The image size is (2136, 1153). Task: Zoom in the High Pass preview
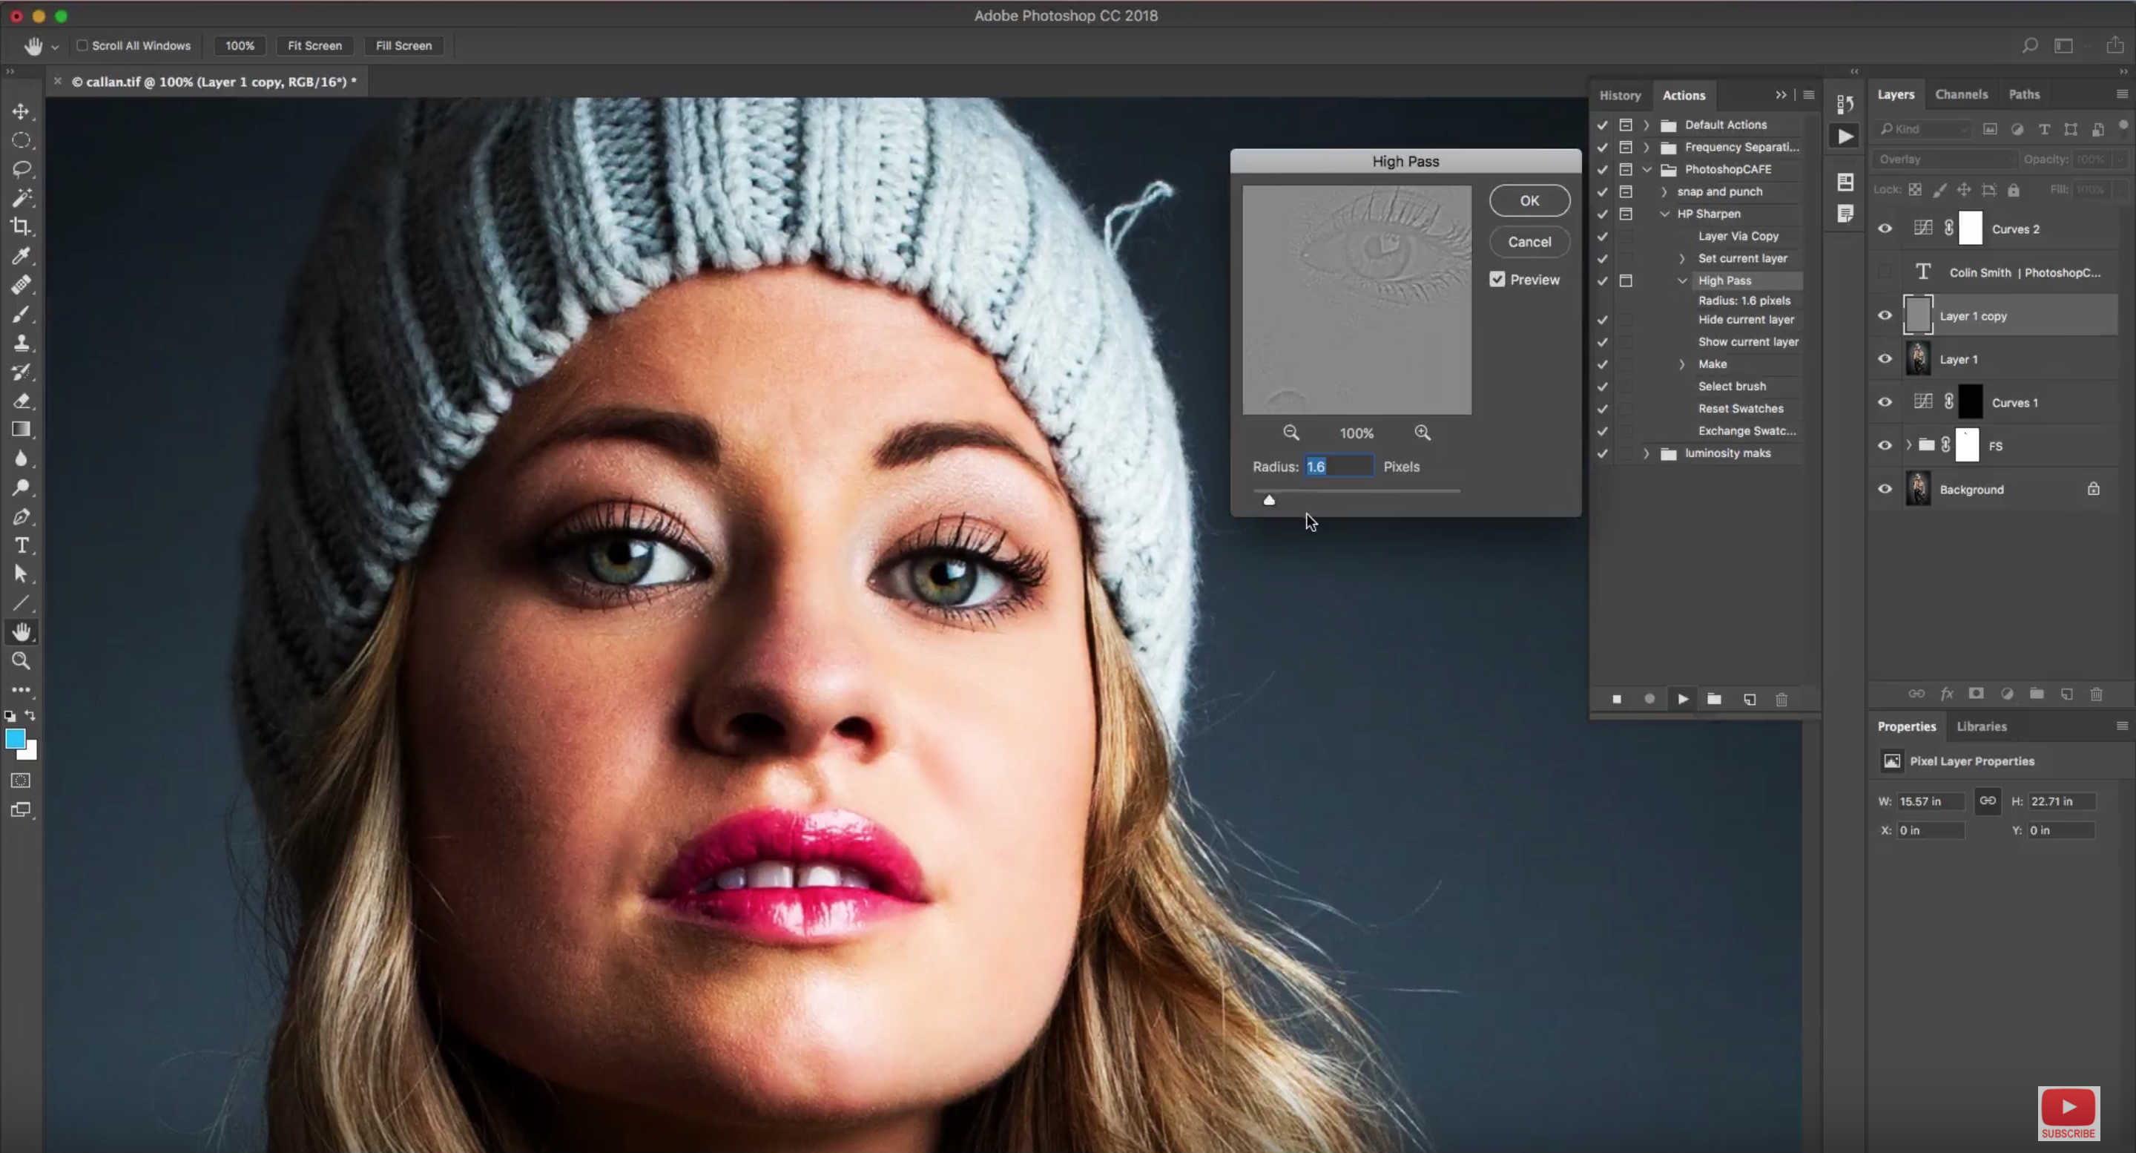click(1423, 433)
